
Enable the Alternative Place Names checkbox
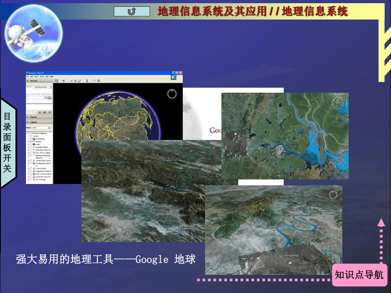pos(31,150)
